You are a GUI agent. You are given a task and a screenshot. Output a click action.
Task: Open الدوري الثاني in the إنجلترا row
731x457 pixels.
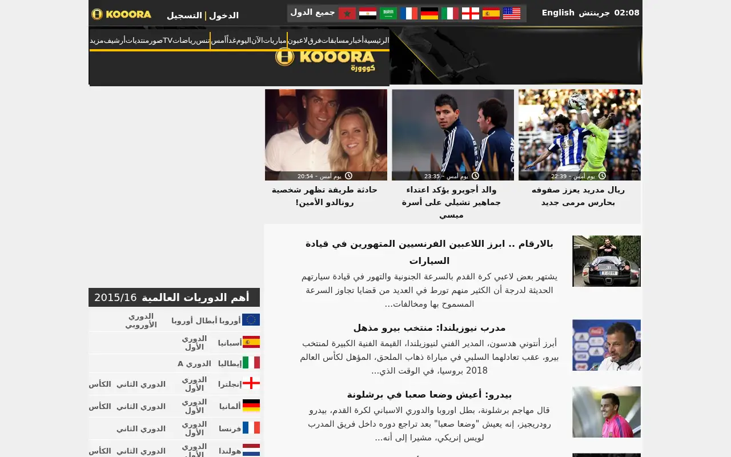pos(141,384)
